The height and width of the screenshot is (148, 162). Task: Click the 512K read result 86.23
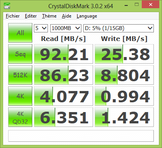click(63, 75)
